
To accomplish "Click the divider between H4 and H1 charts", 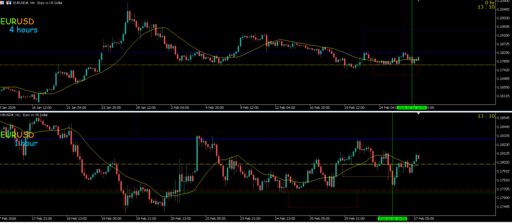I will [x=256, y=111].
